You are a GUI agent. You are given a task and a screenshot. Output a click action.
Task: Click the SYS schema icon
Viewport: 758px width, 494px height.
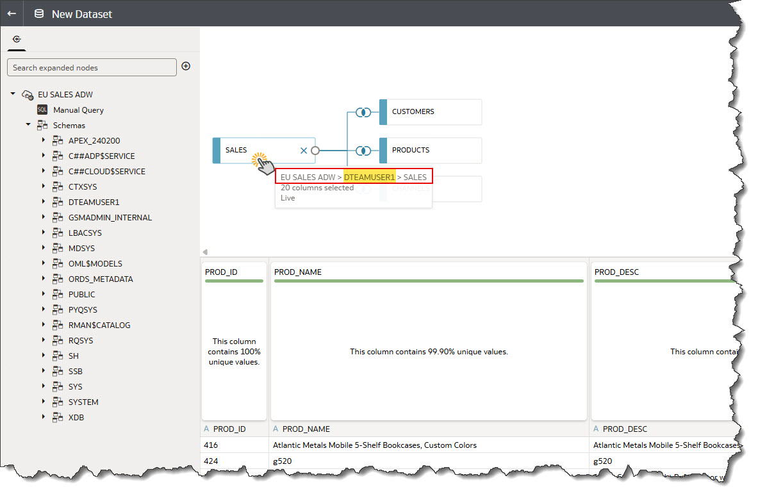[58, 387]
